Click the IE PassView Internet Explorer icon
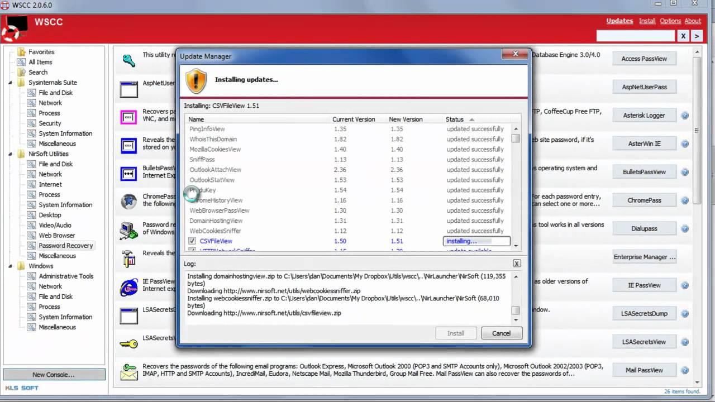 pos(130,287)
